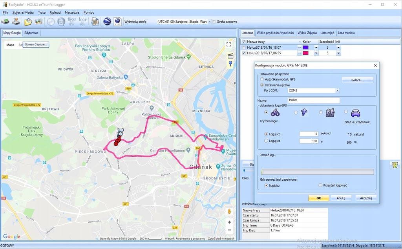Click the track time slider handle

[244, 170]
